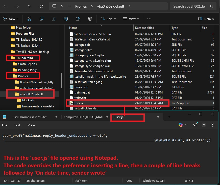
Task: Add a new Notepad tab
Action: 169,117
